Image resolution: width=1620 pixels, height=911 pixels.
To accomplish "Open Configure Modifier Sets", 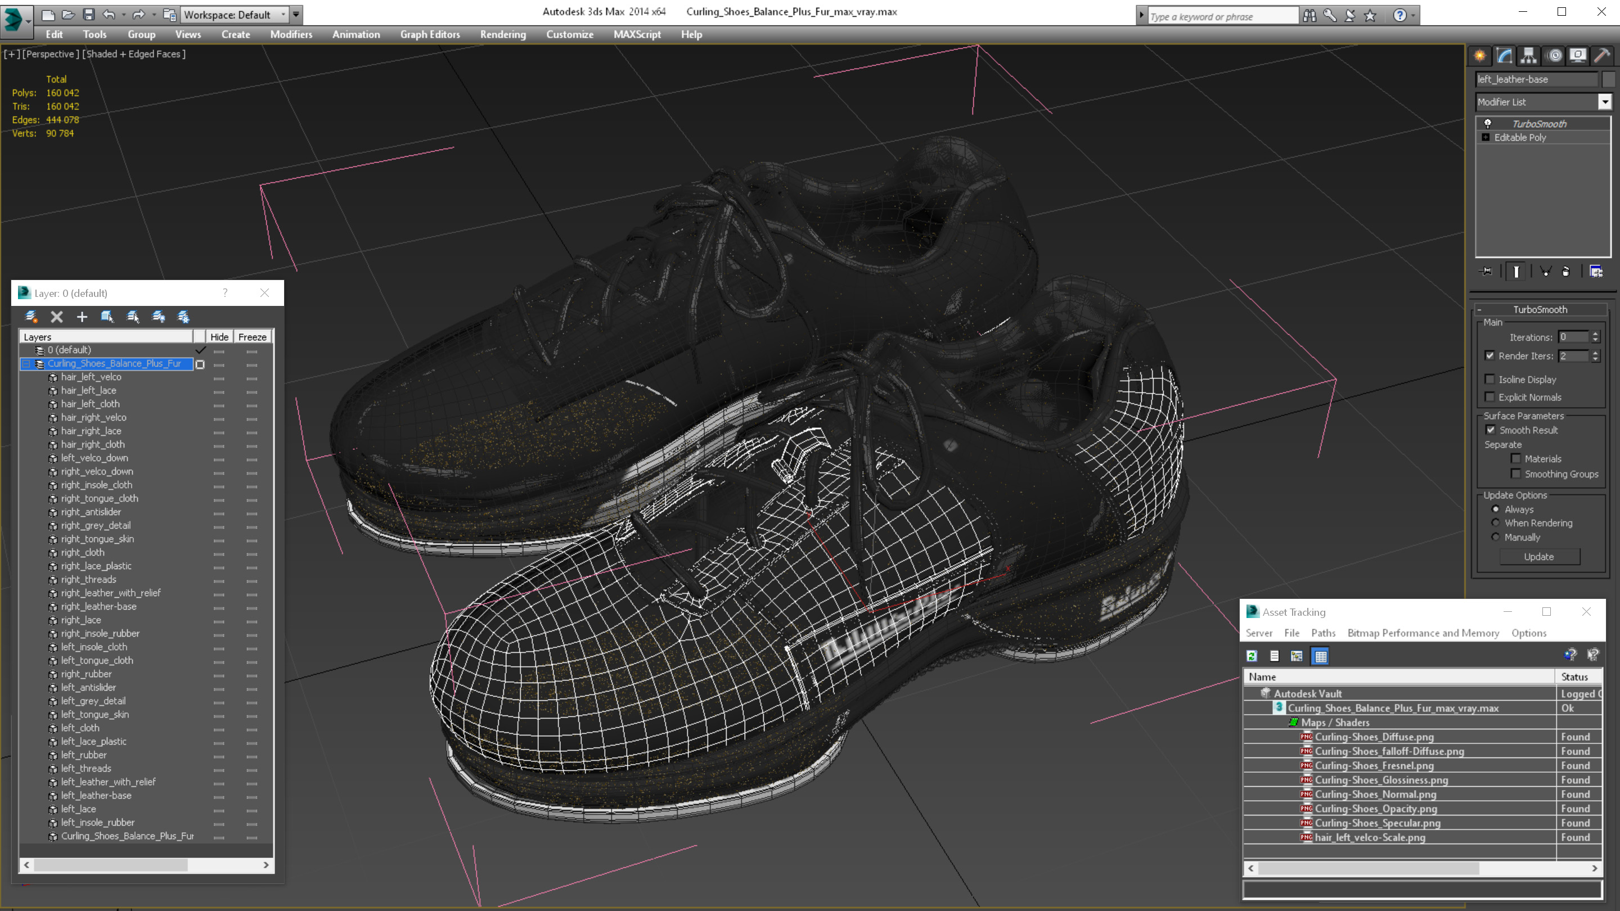I will tap(1596, 272).
